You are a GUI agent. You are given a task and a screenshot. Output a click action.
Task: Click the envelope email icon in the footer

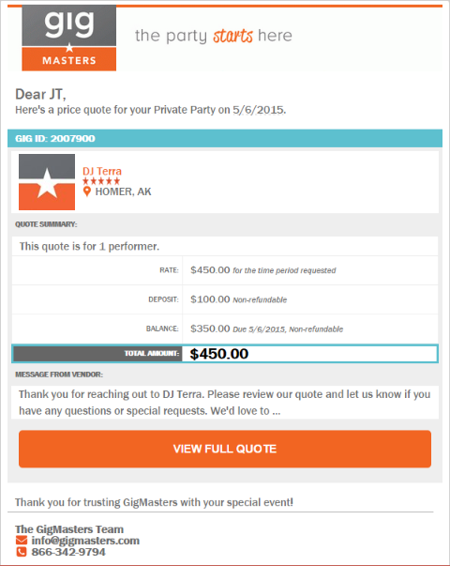click(22, 541)
